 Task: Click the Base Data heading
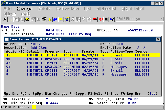pos(10,27)
